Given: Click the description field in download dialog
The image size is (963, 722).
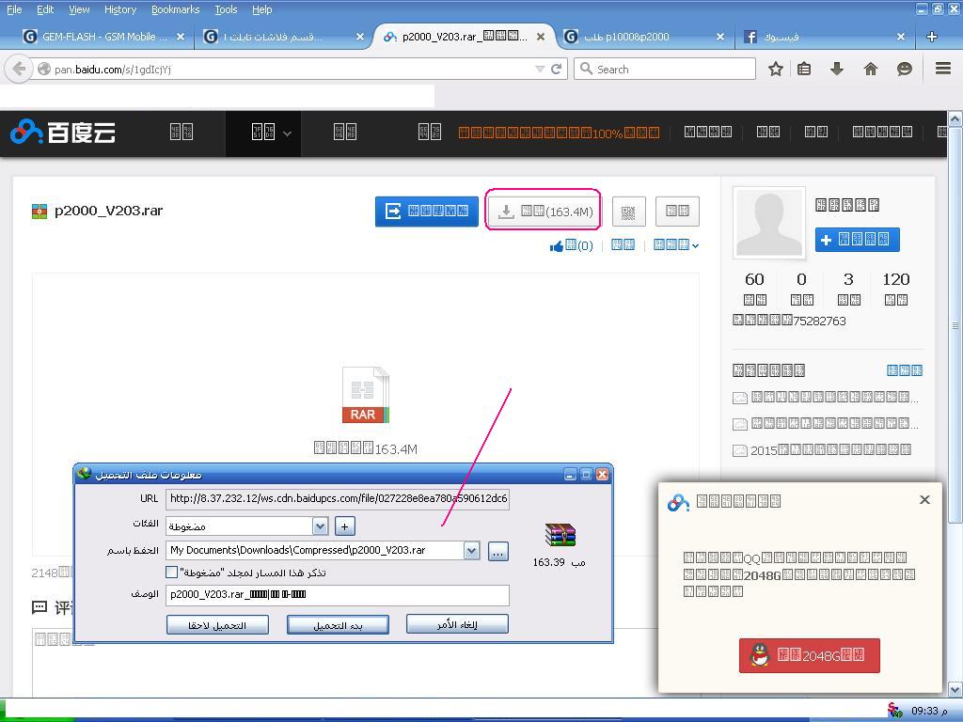Looking at the screenshot, I should click(x=338, y=594).
